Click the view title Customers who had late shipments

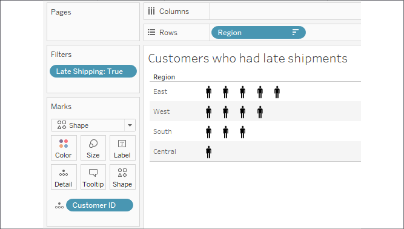click(x=248, y=59)
